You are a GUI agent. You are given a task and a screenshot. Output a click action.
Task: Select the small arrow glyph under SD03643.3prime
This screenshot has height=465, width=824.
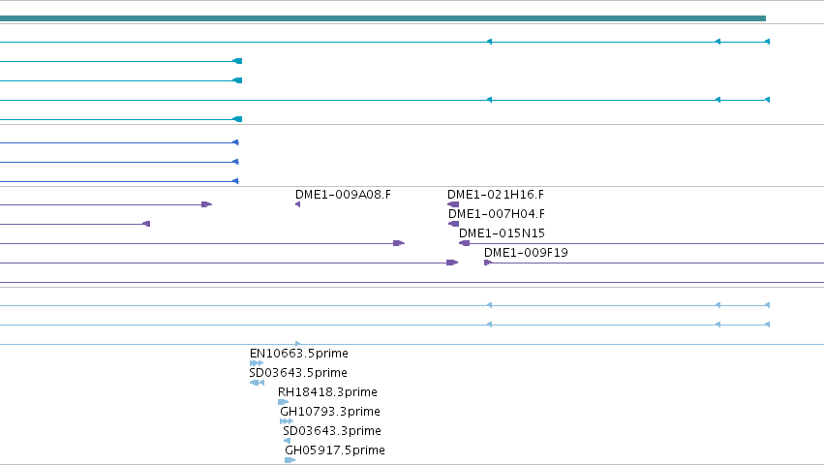pos(287,442)
